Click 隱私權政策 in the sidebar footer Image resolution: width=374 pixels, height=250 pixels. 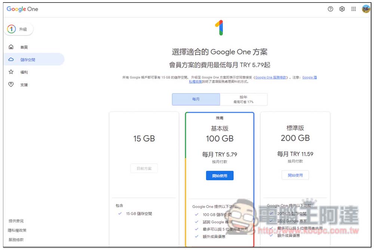tap(17, 230)
